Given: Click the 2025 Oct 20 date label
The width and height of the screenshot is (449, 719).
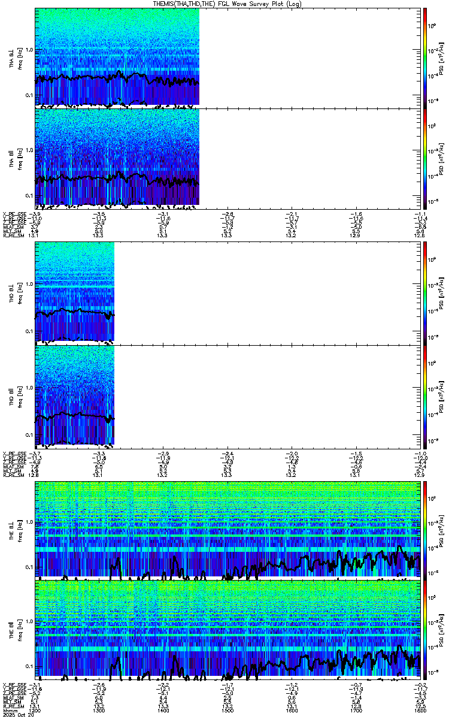Looking at the screenshot, I should [x=18, y=714].
